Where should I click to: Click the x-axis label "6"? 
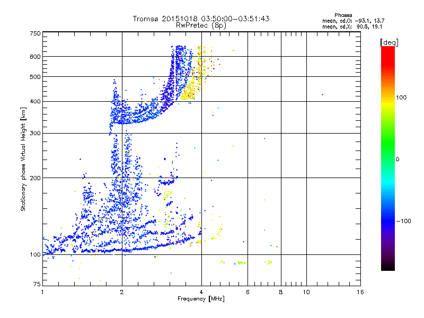(248, 292)
